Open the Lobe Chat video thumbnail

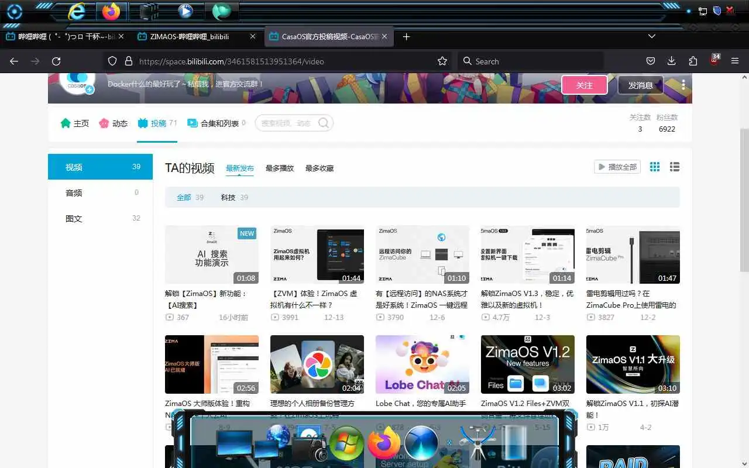click(422, 364)
